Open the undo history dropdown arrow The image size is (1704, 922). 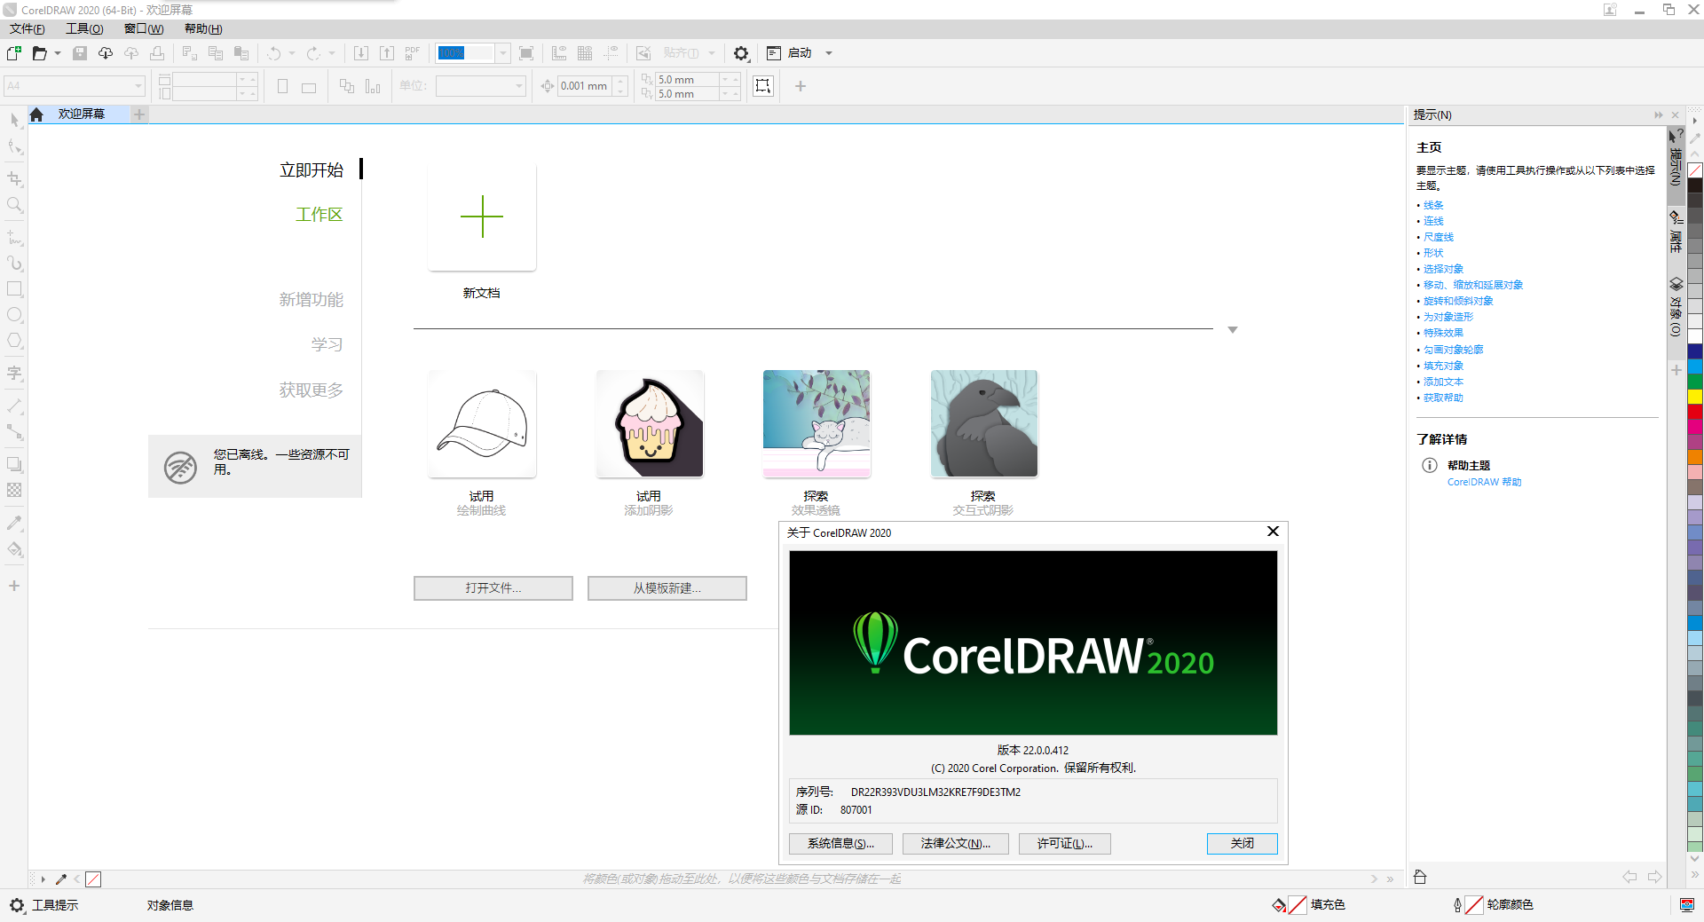pyautogui.click(x=292, y=53)
